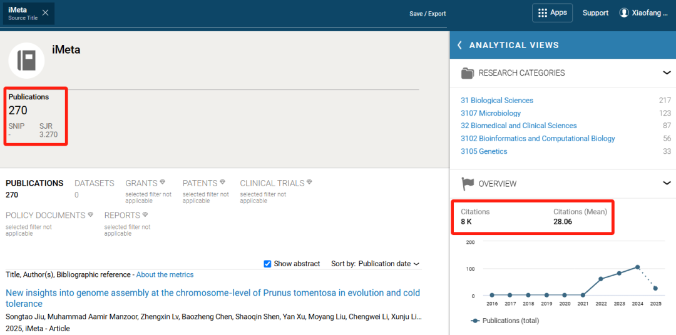Click the Citations 8 K value
The height and width of the screenshot is (335, 676).
pyautogui.click(x=466, y=222)
